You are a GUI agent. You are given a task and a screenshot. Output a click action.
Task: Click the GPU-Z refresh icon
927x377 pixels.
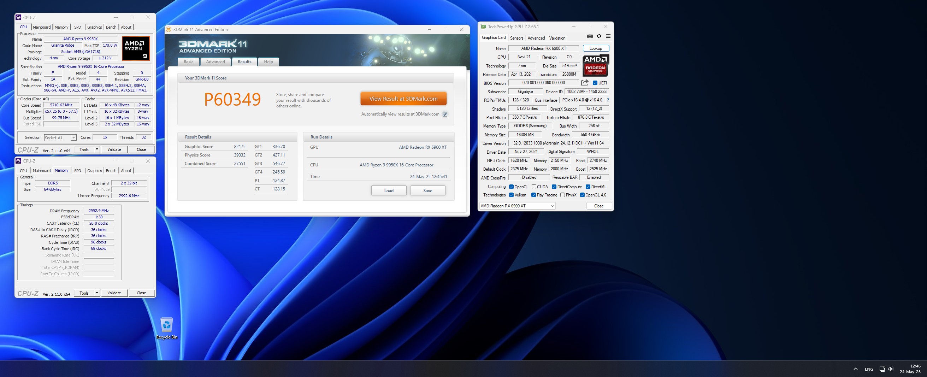click(599, 36)
